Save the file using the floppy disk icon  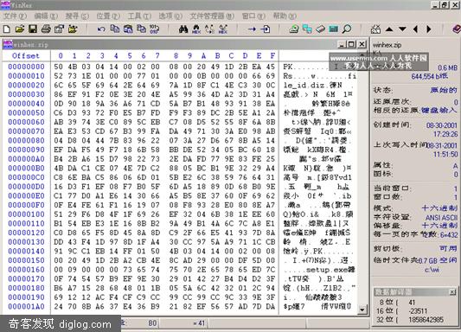click(33, 29)
